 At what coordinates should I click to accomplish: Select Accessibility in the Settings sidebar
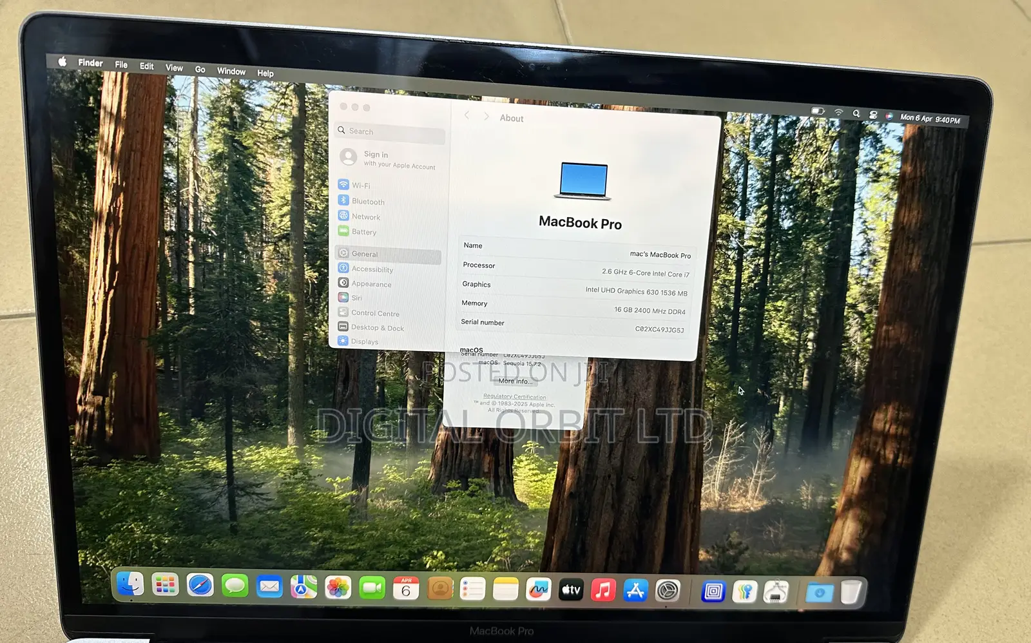365,269
